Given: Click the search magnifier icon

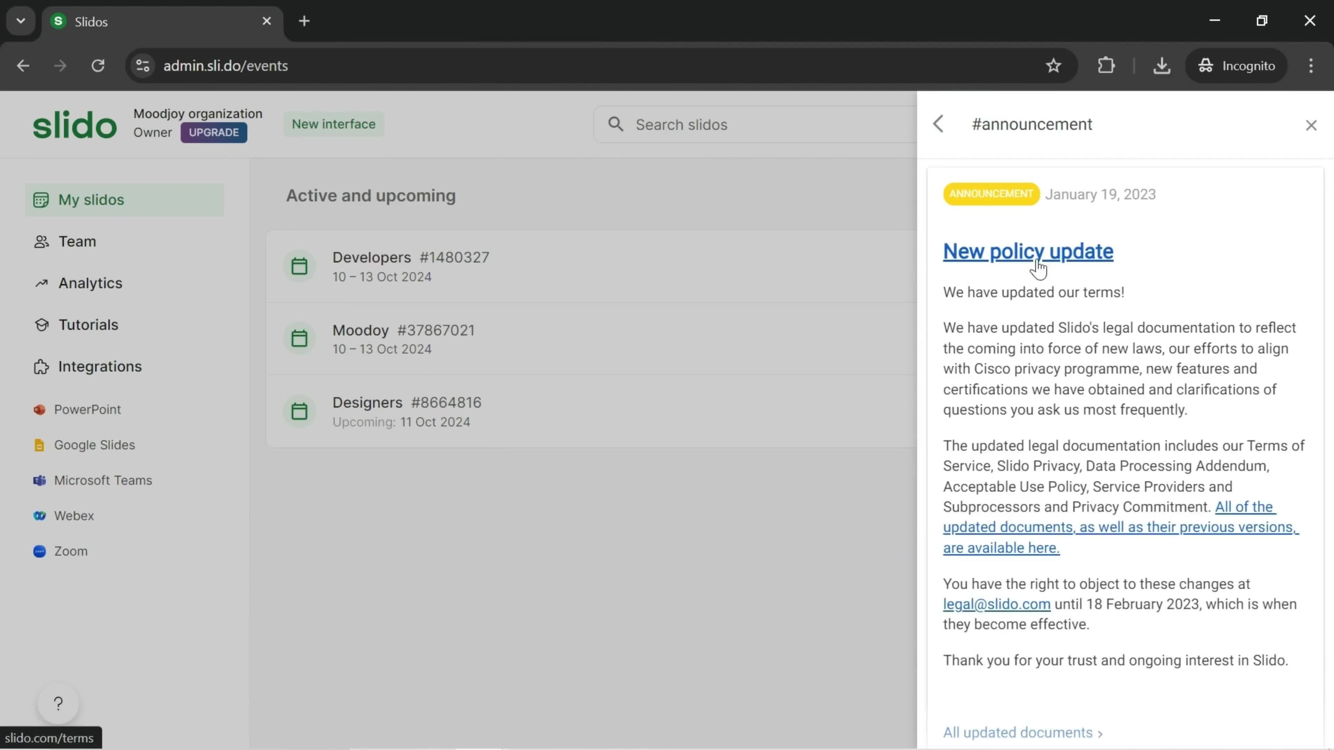Looking at the screenshot, I should (x=616, y=124).
